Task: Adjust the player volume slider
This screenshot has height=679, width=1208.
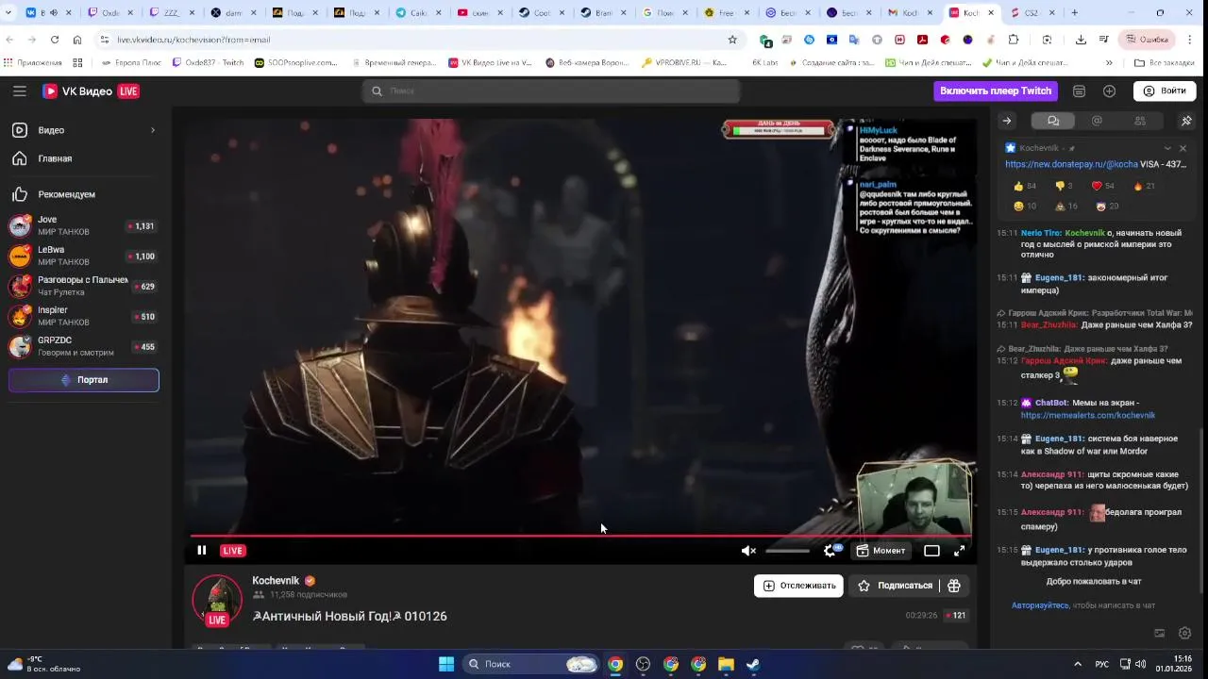Action: (x=787, y=551)
